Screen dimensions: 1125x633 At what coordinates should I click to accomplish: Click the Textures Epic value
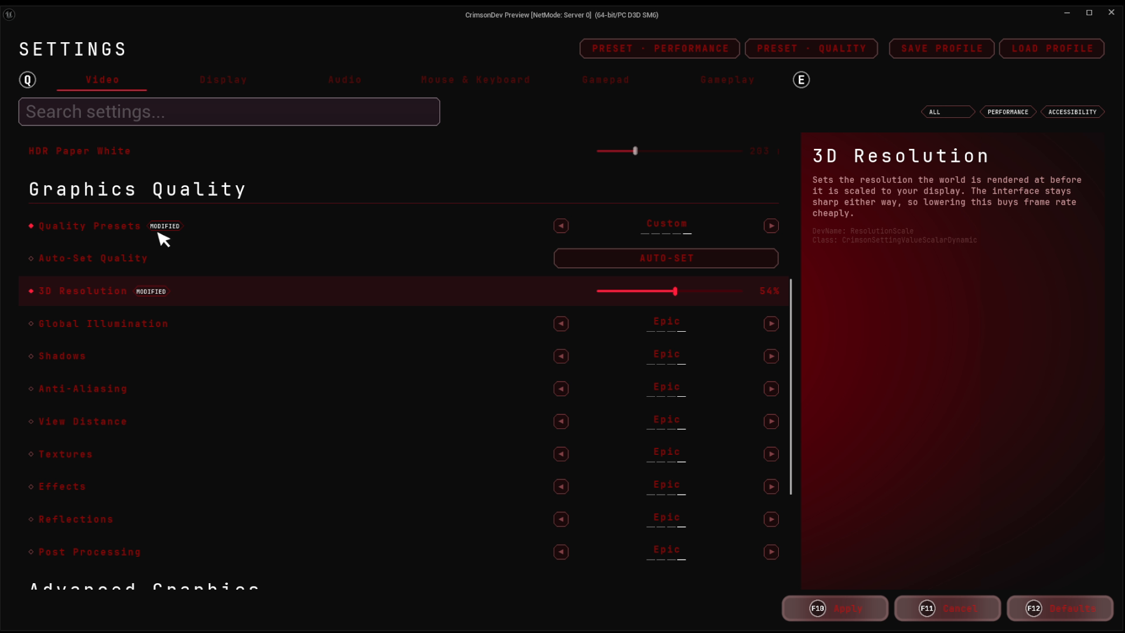click(666, 452)
